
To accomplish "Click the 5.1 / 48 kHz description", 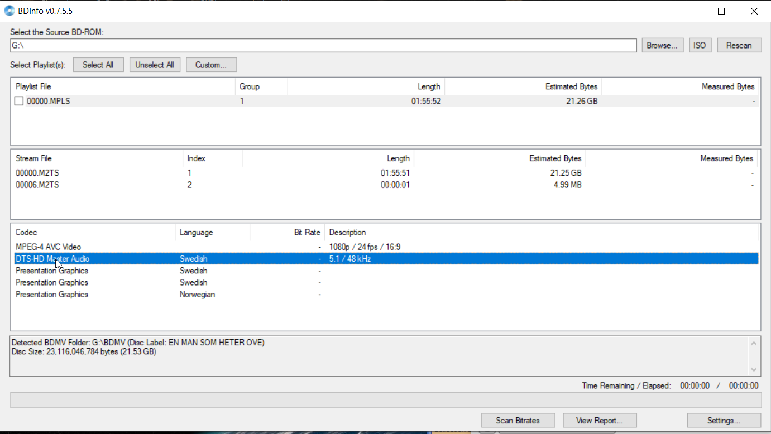I will click(350, 259).
